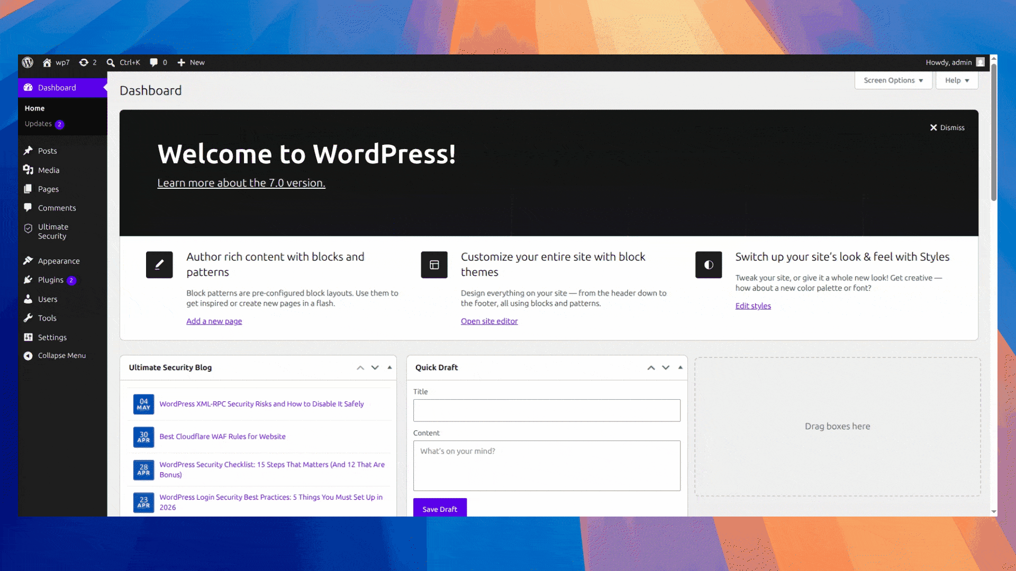
Task: Click the Plugins plug icon
Action: click(28, 280)
